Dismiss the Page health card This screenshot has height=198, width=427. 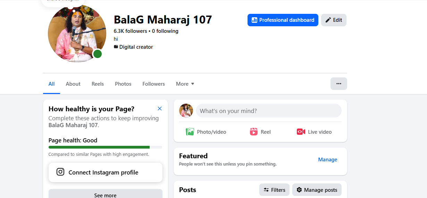160,109
